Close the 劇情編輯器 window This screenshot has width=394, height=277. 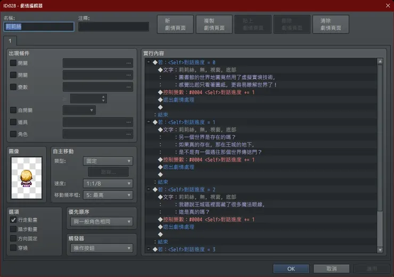click(388, 5)
